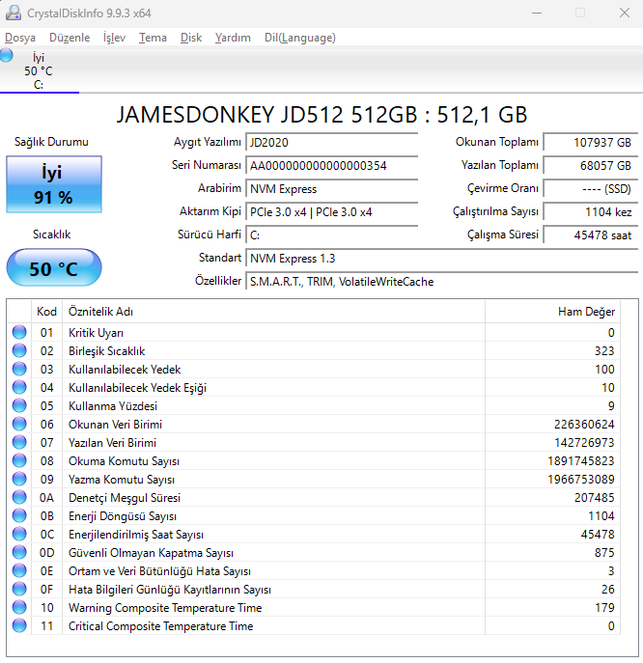Close the CrystalDiskInfo window
The image size is (643, 663).
pos(625,14)
